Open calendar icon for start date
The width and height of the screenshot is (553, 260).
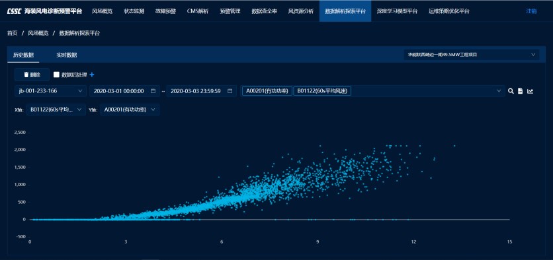pos(153,91)
